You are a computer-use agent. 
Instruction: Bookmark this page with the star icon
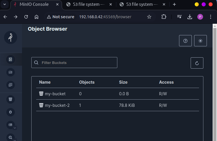pos(149,17)
